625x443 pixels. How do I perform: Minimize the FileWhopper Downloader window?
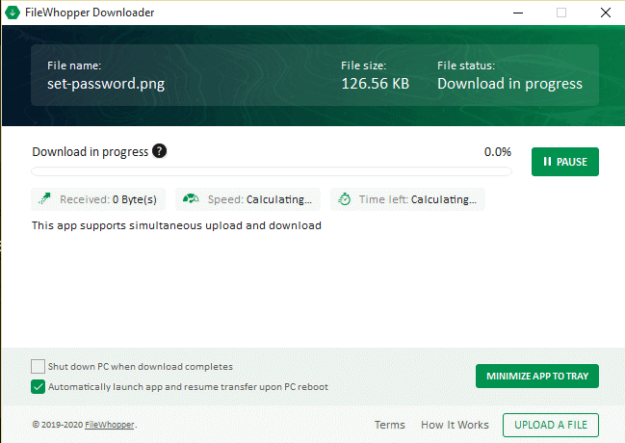point(518,13)
